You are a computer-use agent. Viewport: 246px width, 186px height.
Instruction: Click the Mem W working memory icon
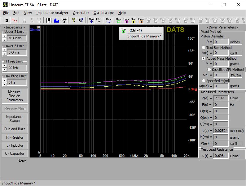[108, 20]
